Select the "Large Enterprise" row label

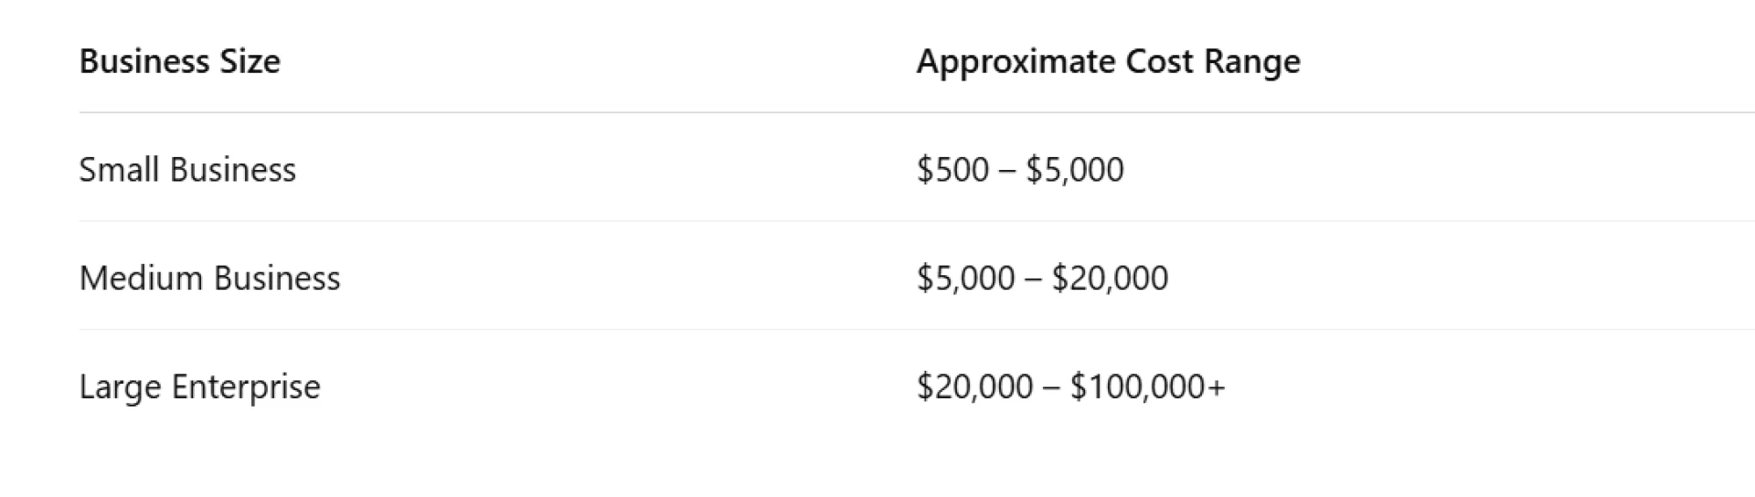199,386
